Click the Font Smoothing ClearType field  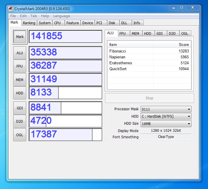coord(166,137)
